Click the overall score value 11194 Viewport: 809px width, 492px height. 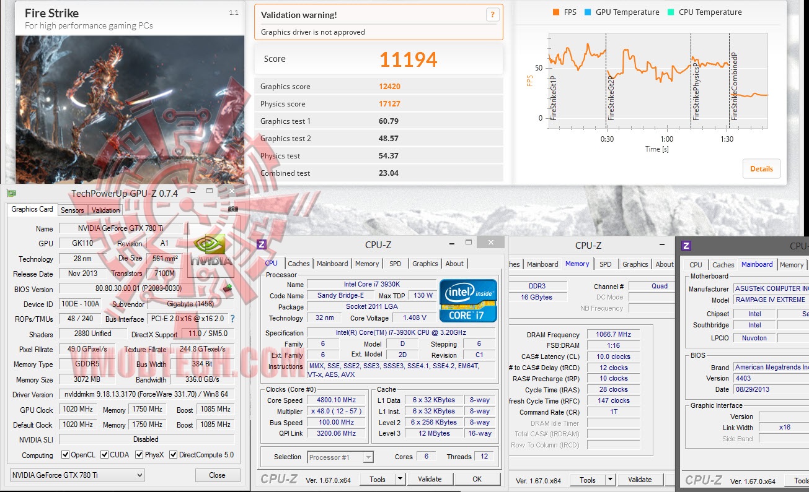point(409,59)
